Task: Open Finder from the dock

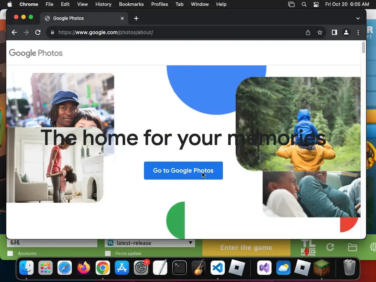Action: [x=26, y=268]
